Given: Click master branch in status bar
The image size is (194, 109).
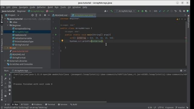Looking at the screenshot, I should pos(180,107).
